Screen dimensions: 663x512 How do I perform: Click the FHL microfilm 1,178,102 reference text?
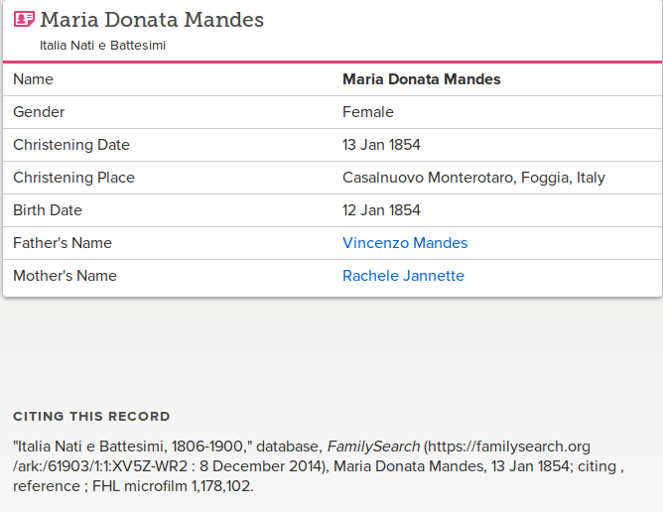click(x=173, y=486)
